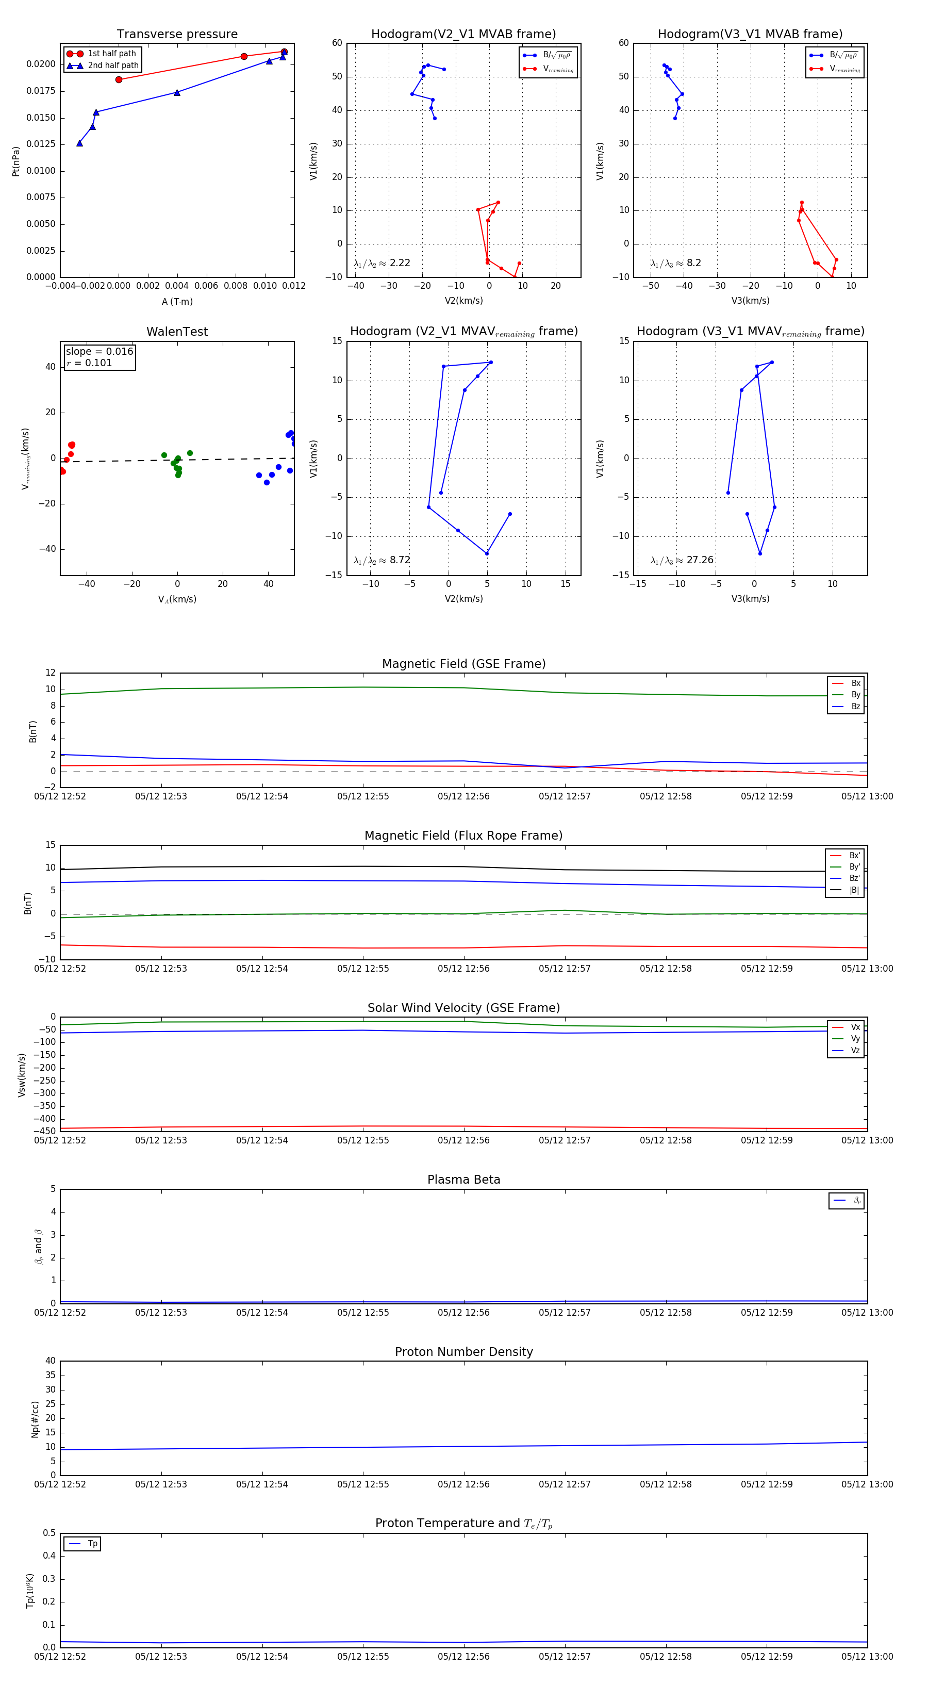Click the 'slope = 0.016' text

99,352
